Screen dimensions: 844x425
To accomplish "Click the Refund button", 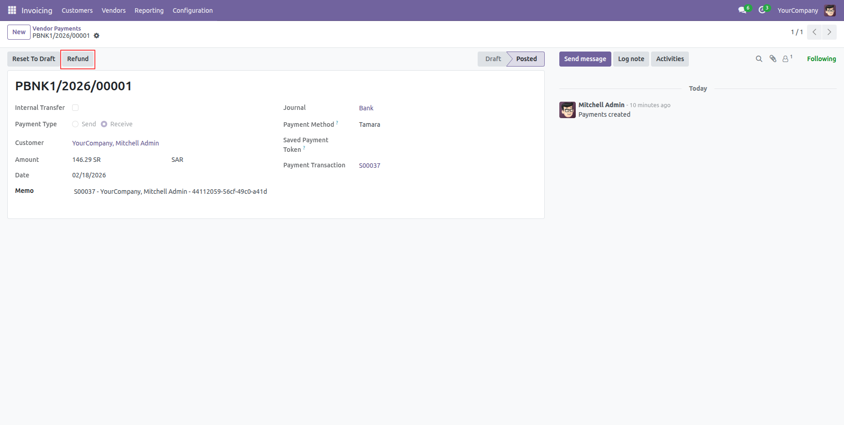I will [78, 59].
